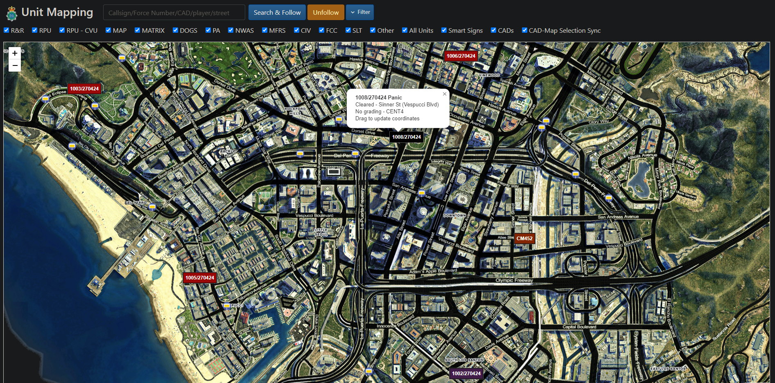Viewport: 775px width, 383px height.
Task: Click smart sign between Del Perro and Freeway words
Action: coord(355,154)
